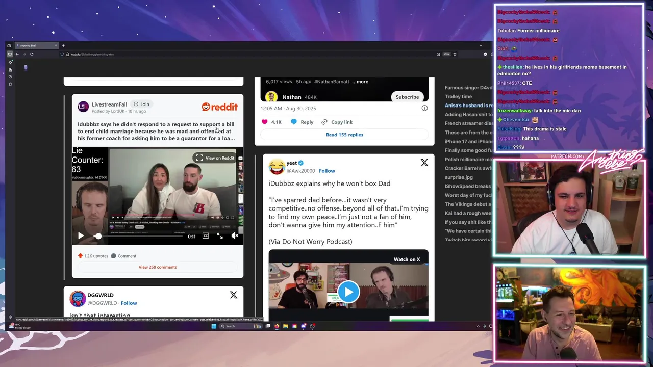Close the Anything Else? tab

click(x=56, y=45)
